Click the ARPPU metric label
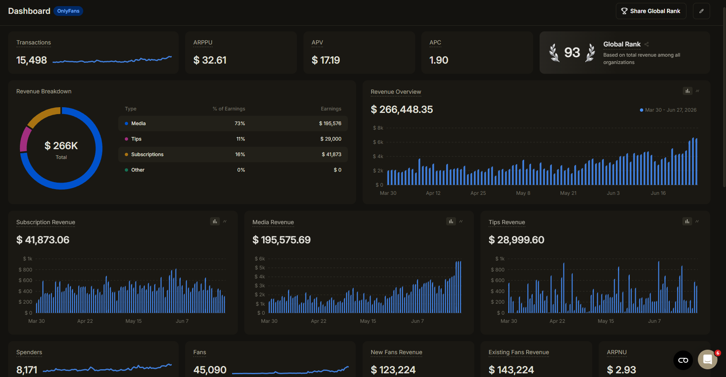Screen dimensions: 726x377 203,42
